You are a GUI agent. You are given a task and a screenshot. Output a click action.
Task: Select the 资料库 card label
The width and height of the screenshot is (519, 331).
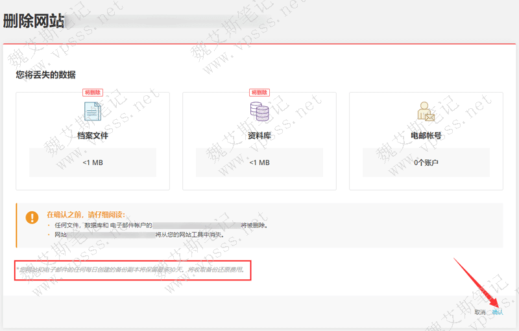click(x=259, y=135)
